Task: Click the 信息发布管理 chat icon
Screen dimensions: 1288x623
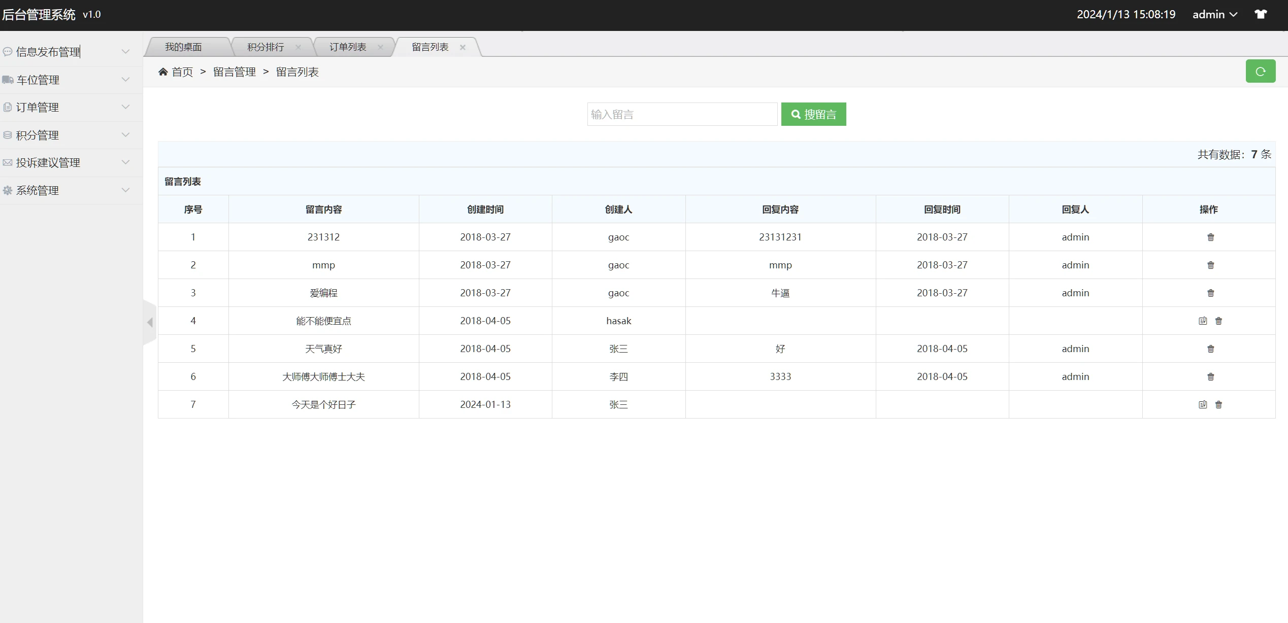Action: (x=8, y=52)
